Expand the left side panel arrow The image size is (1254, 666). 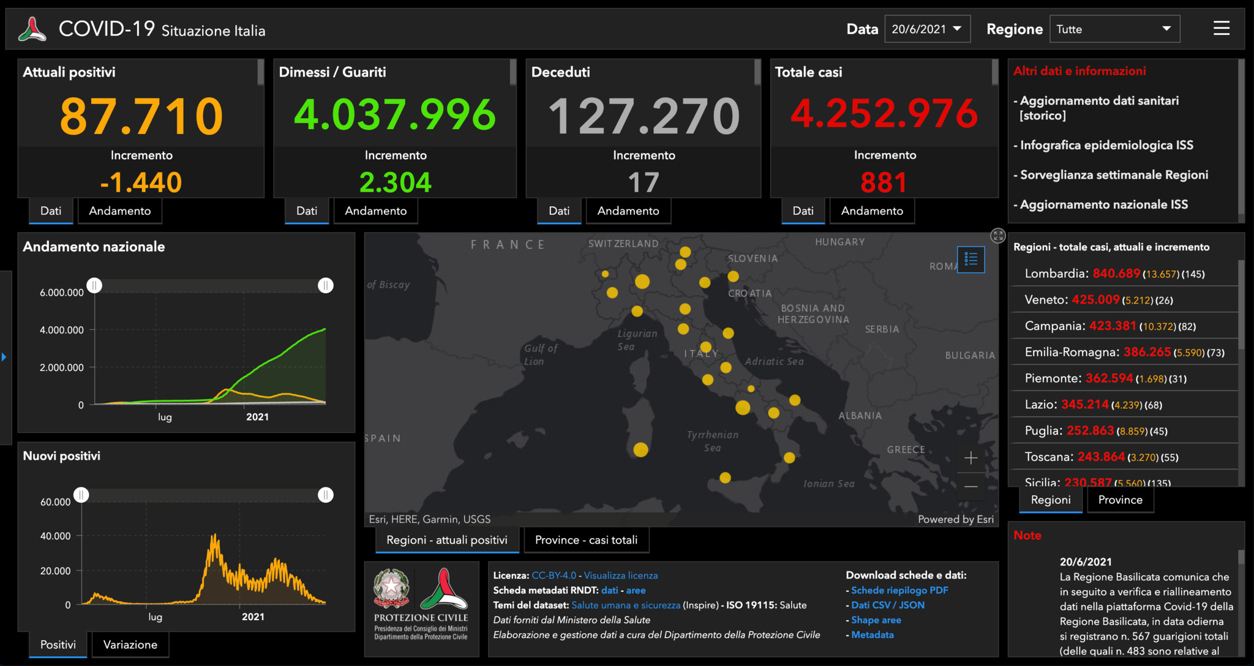click(x=4, y=357)
